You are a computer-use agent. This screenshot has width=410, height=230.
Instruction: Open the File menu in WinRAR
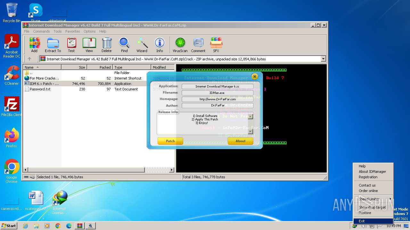[x=27, y=31]
